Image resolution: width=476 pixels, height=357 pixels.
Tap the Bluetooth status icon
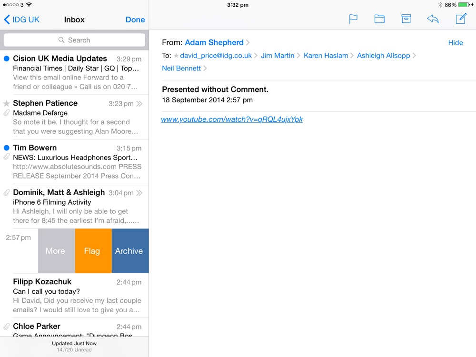tap(440, 5)
